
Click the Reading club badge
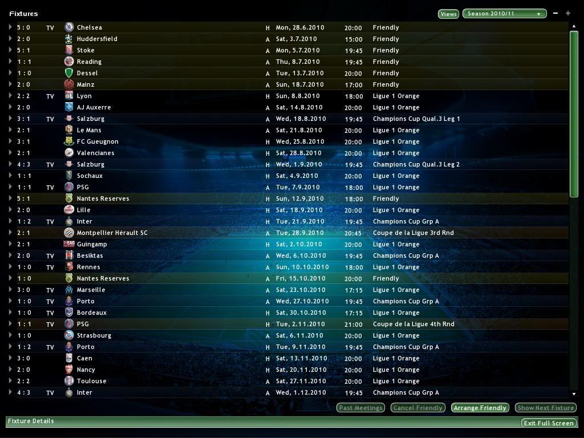(69, 62)
